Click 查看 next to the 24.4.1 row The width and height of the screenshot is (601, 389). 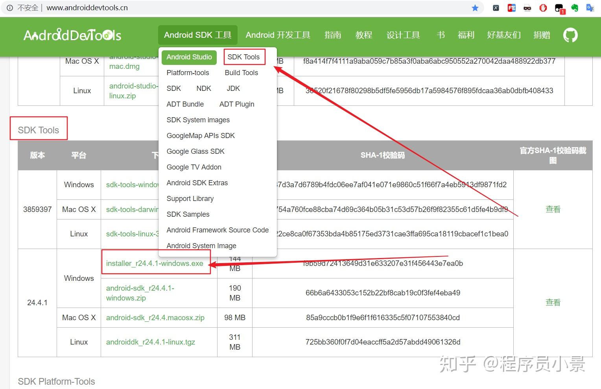point(553,302)
